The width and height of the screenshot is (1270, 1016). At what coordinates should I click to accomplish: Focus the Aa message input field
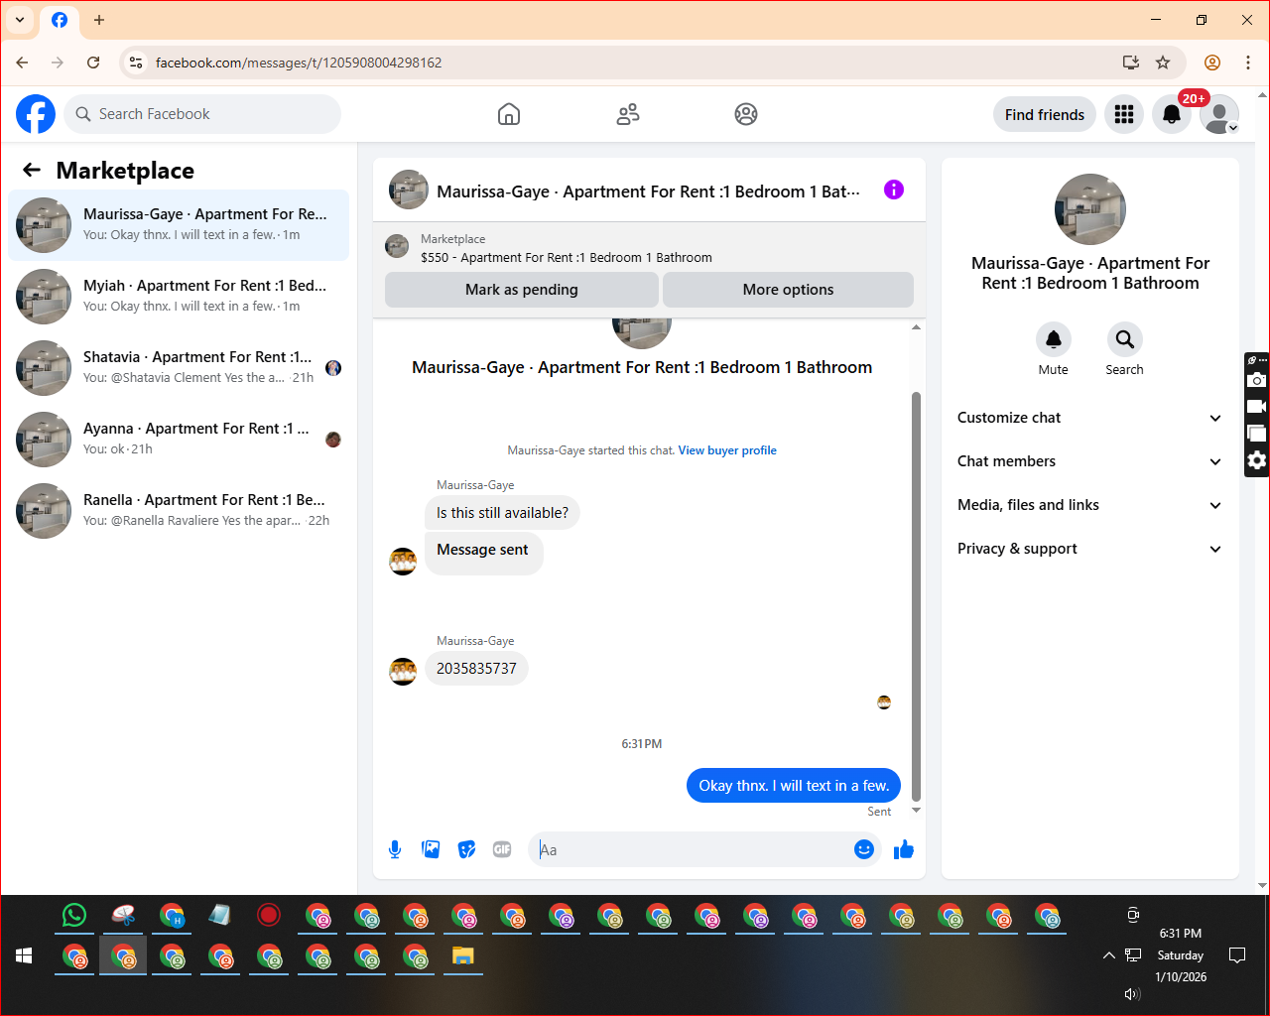tap(691, 849)
